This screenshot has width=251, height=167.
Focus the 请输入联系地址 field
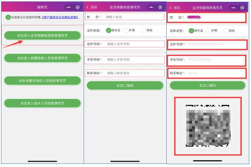(x=124, y=73)
